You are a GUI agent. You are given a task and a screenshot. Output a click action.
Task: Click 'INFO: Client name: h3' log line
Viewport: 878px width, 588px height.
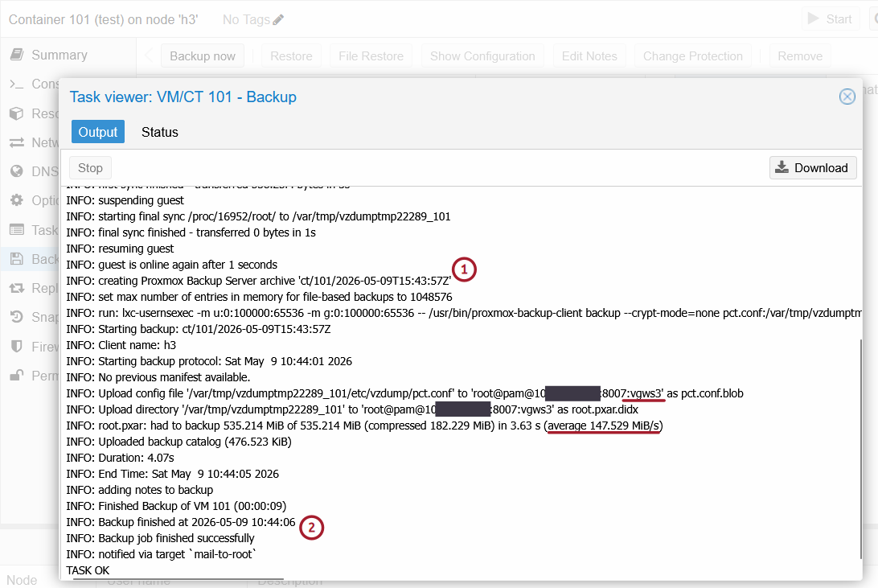[121, 345]
